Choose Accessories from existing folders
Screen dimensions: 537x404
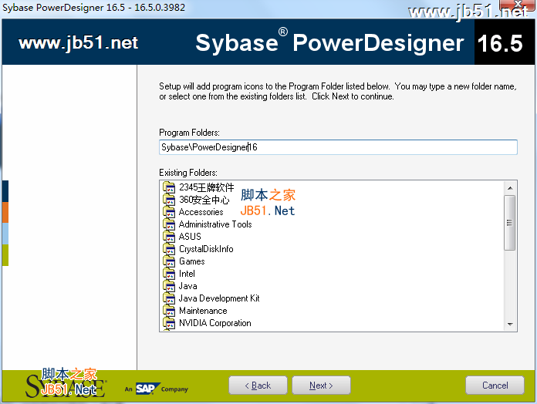pyautogui.click(x=201, y=212)
